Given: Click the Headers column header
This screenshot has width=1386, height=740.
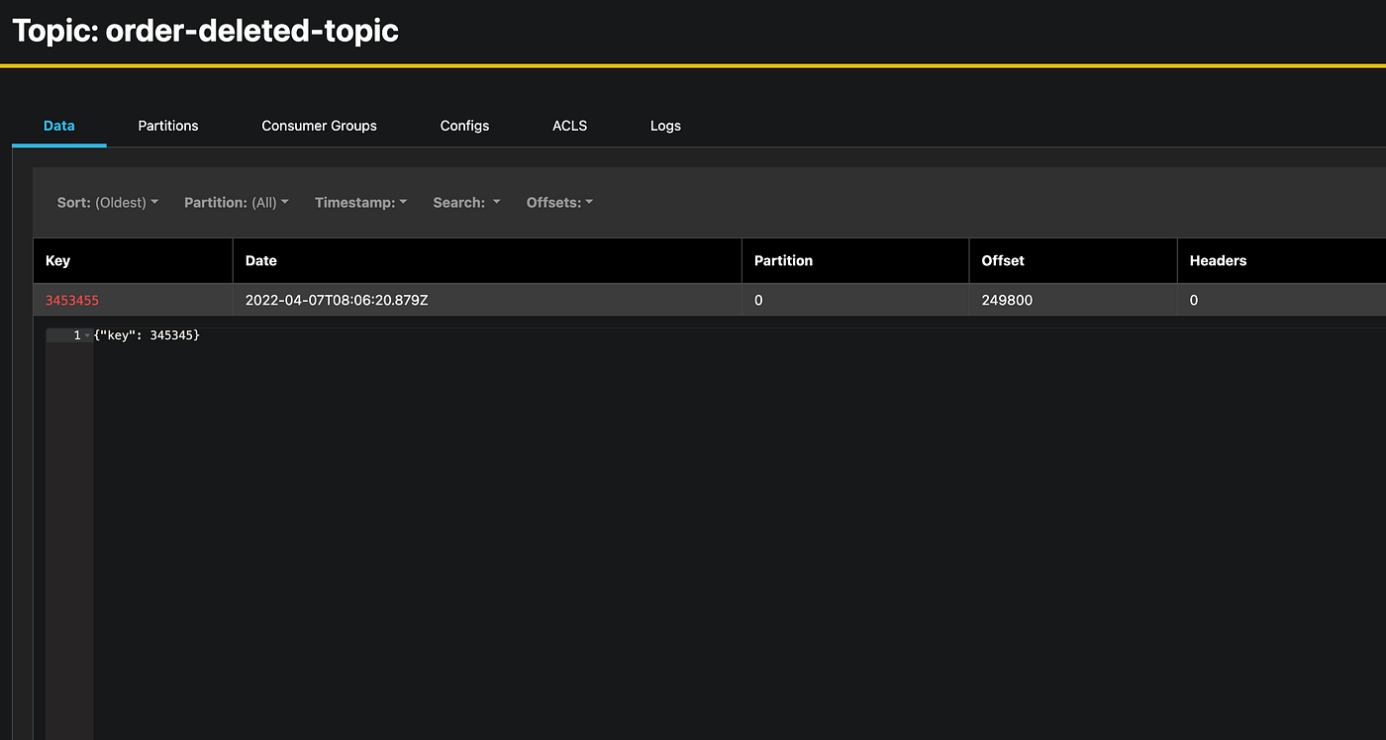Looking at the screenshot, I should click(x=1218, y=260).
